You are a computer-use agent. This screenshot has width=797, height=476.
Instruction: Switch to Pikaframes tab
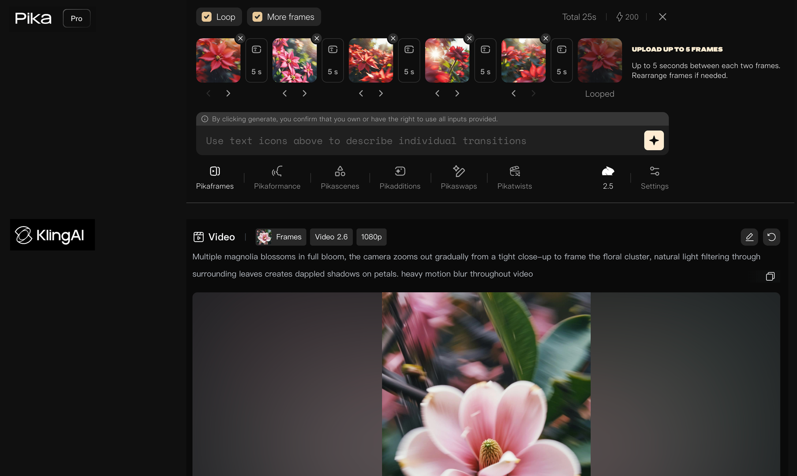pos(215,178)
